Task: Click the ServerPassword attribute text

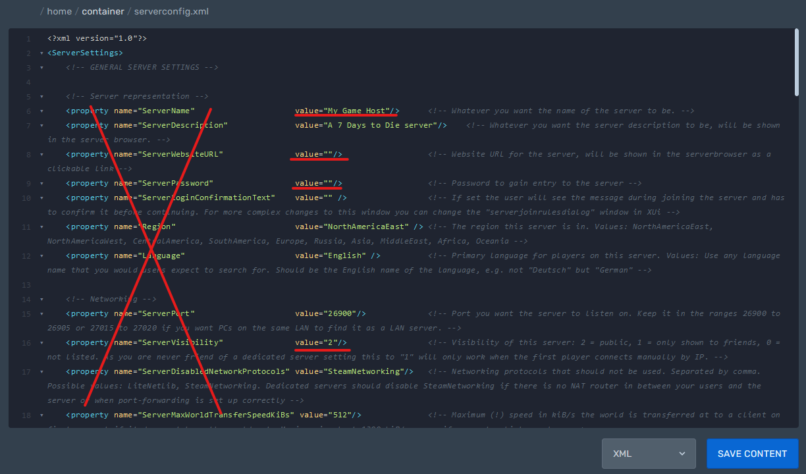Action: pos(176,183)
